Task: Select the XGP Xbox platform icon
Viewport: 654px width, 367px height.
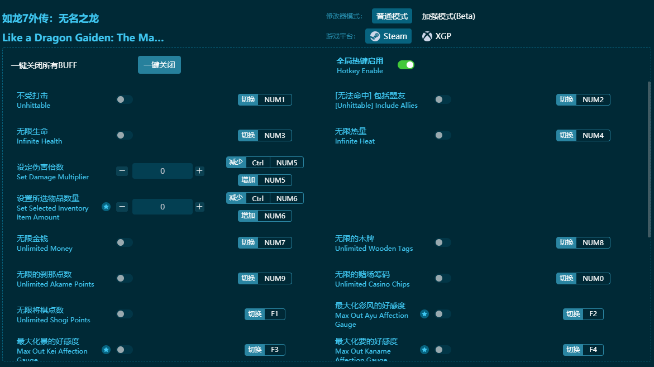Action: click(427, 36)
